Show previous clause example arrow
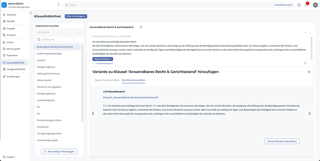 click(93, 113)
